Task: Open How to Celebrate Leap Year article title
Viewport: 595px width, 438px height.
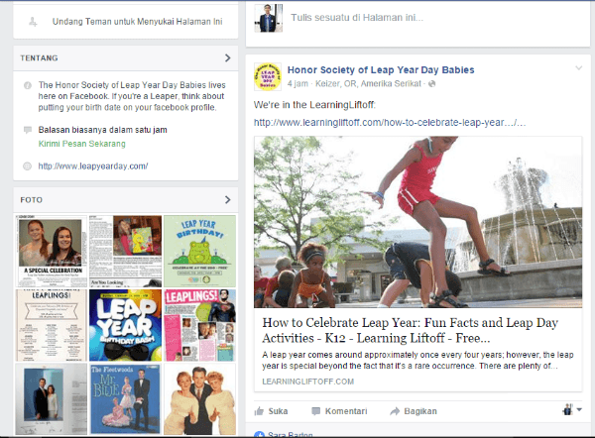Action: click(410, 330)
